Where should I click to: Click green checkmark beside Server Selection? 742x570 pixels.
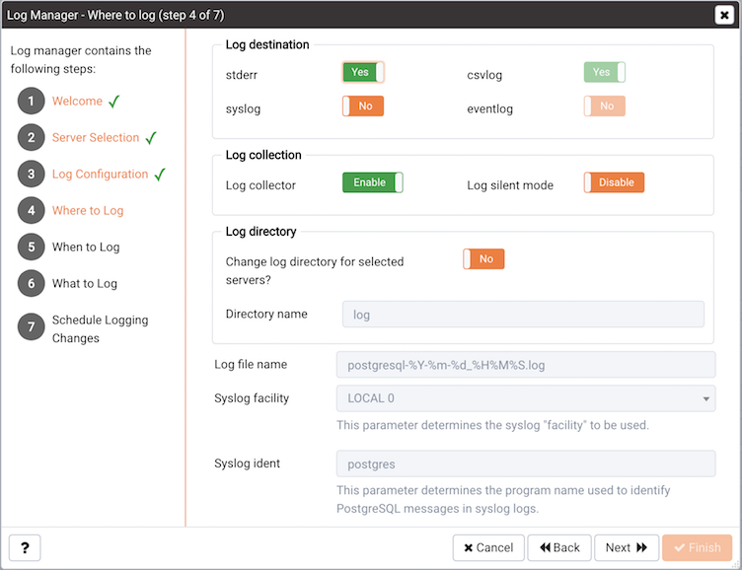point(151,138)
